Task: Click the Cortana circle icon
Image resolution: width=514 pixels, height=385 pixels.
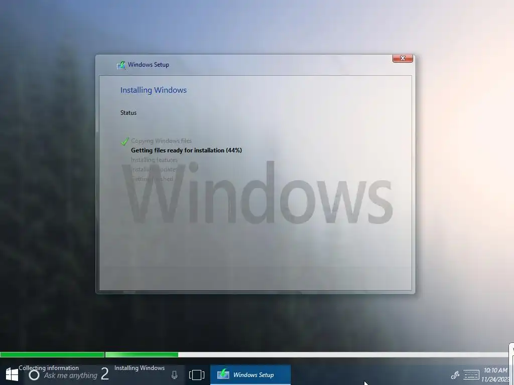Action: (x=34, y=375)
